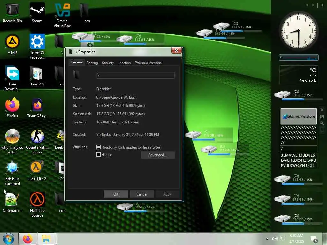Switch to the Sharing tab
This screenshot has width=327, height=245.
[x=92, y=63]
